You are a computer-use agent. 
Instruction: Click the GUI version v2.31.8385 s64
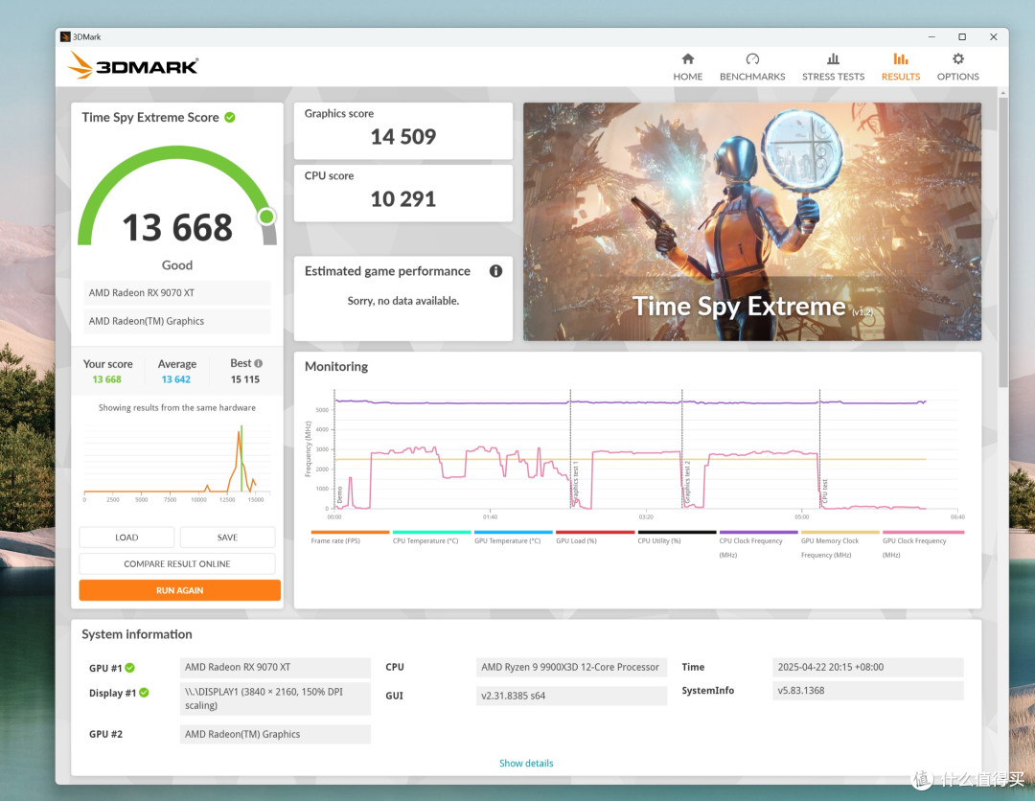pos(571,696)
